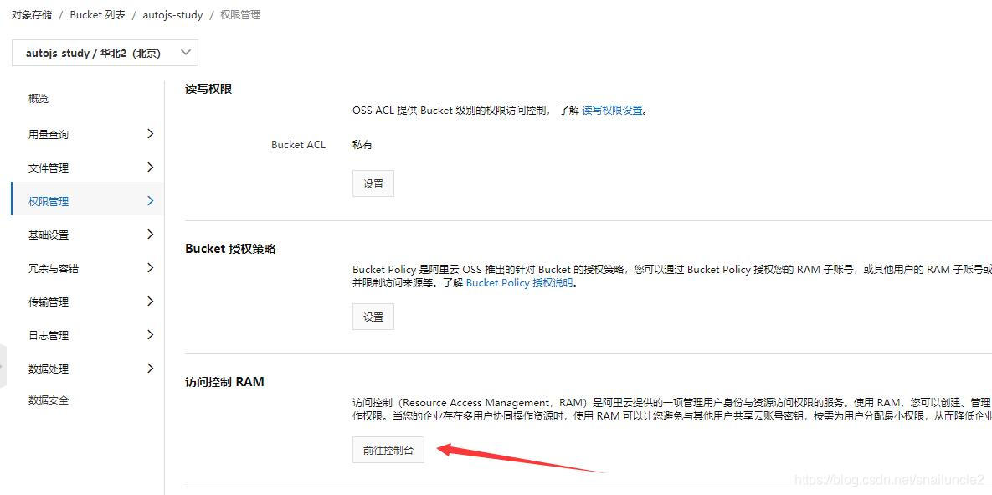Click the sidebar collapse handle
The image size is (992, 495).
tap(3, 367)
